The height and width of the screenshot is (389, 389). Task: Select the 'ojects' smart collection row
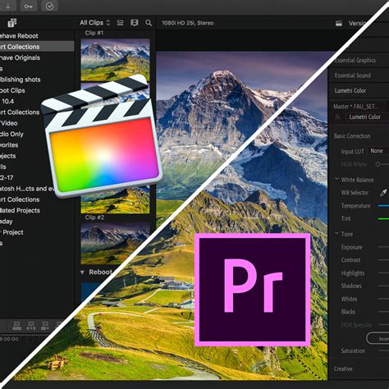pos(8,156)
